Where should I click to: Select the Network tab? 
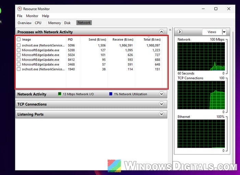click(84, 23)
